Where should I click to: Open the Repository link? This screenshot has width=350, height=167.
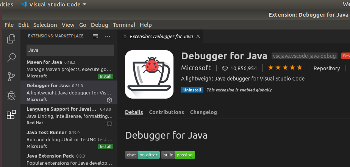tap(327, 68)
